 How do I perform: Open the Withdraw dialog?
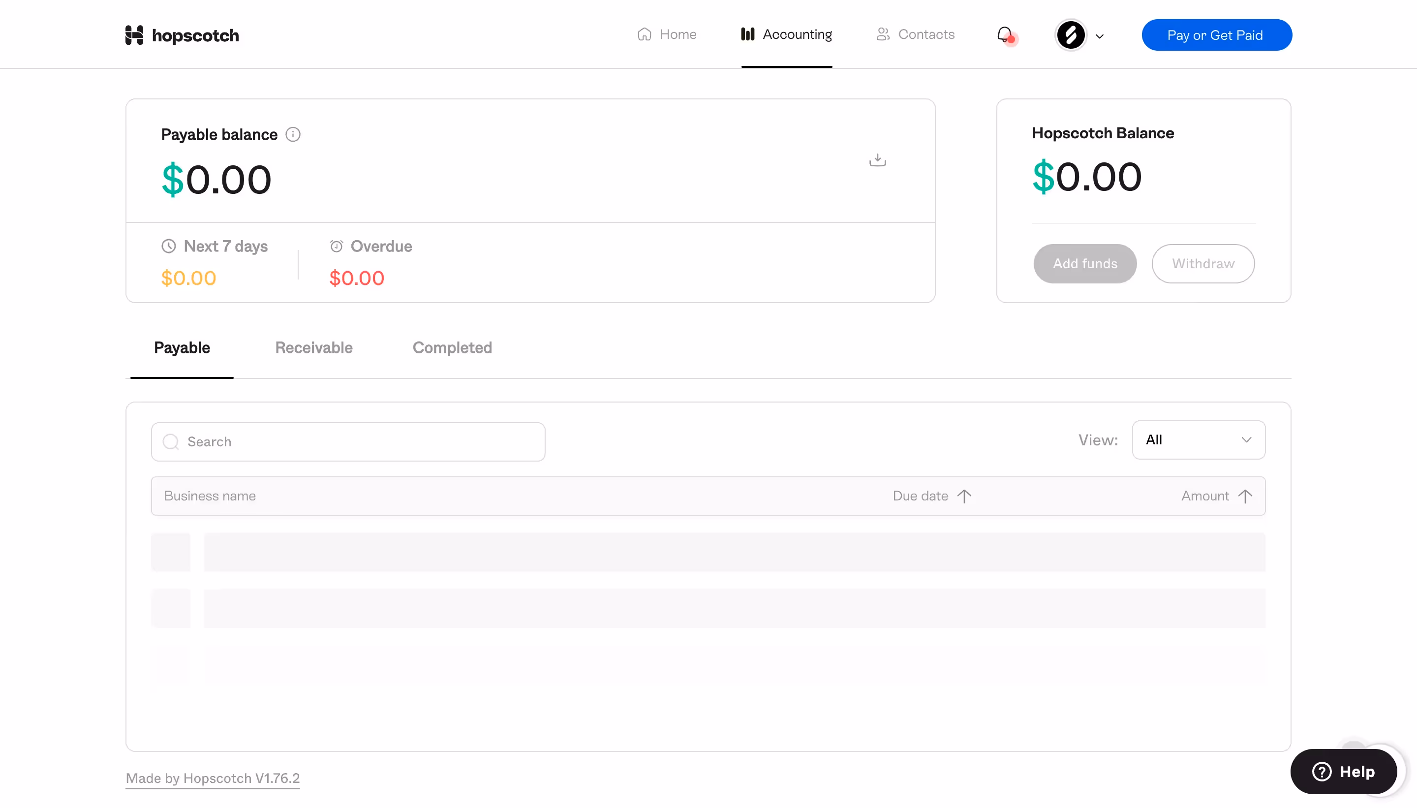click(1203, 264)
